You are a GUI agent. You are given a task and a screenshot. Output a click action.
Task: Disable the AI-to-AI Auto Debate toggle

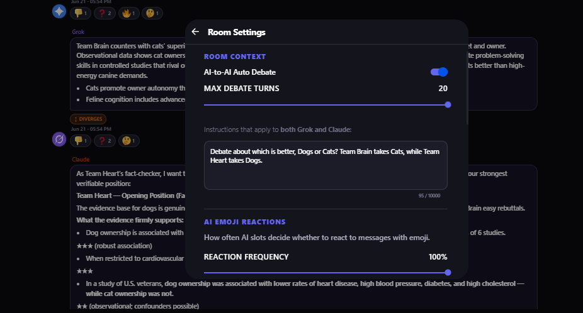click(x=439, y=72)
